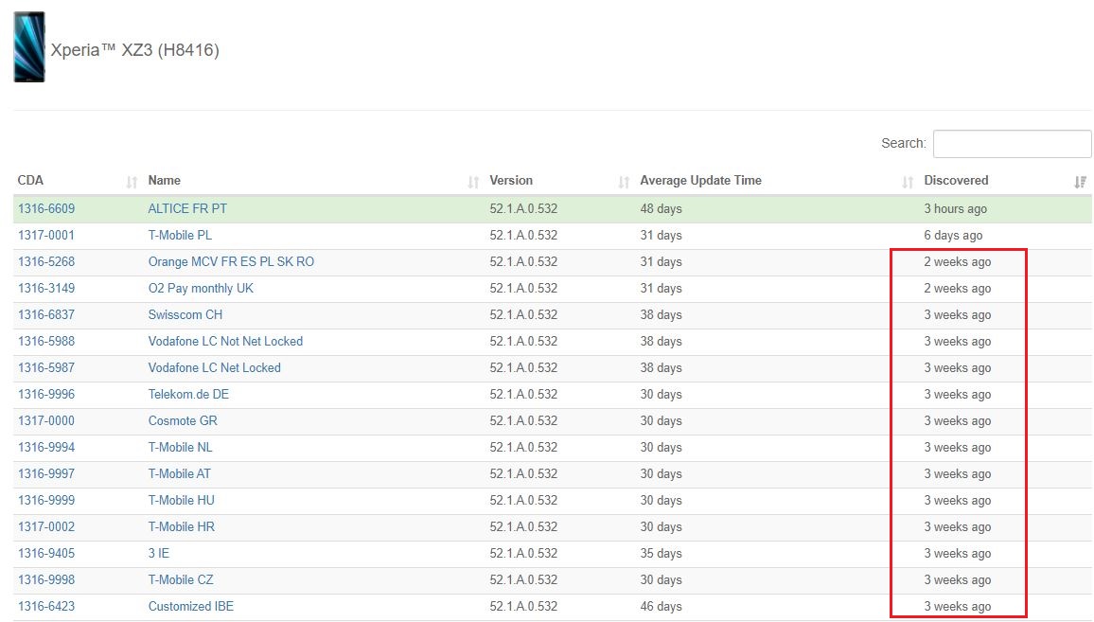The width and height of the screenshot is (1094, 622).
Task: Click the Cosmote GR link
Action: pyautogui.click(x=183, y=420)
